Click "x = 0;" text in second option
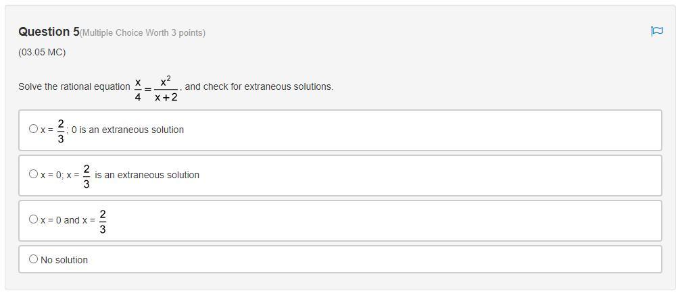The width and height of the screenshot is (680, 295). (x=51, y=175)
